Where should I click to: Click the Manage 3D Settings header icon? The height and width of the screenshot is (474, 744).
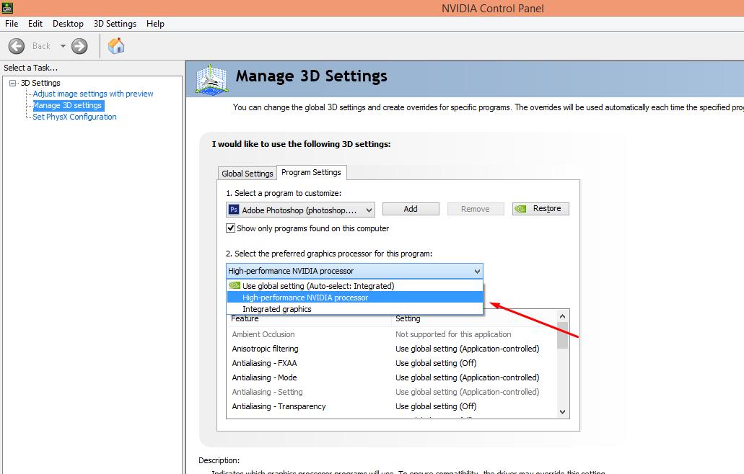click(x=211, y=79)
